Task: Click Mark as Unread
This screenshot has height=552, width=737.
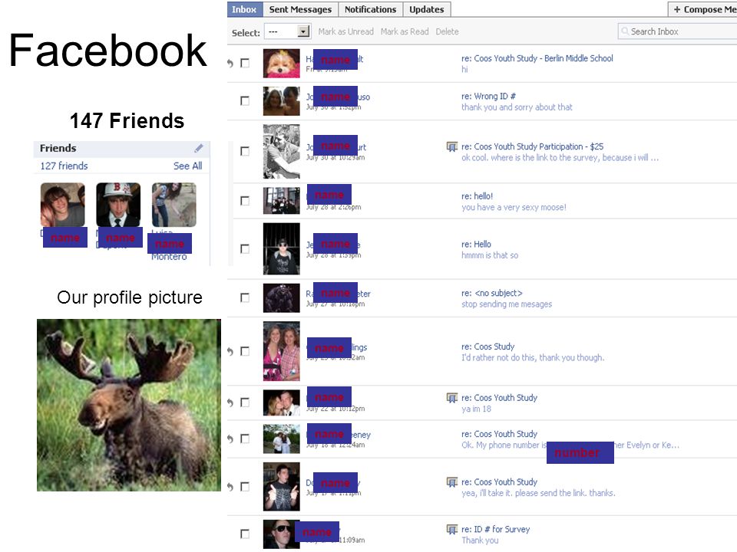Action: (x=346, y=31)
